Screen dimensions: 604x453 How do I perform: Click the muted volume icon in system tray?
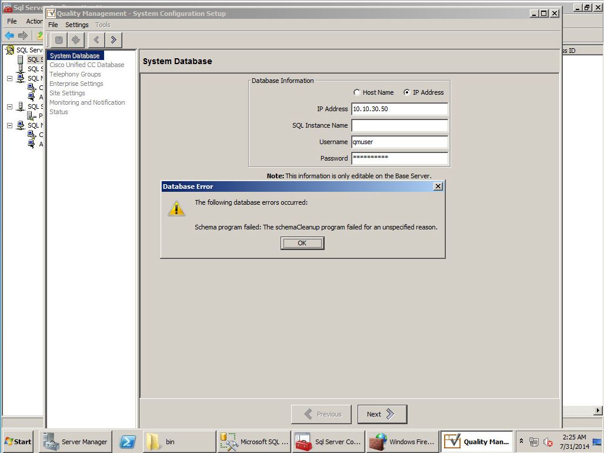point(548,442)
